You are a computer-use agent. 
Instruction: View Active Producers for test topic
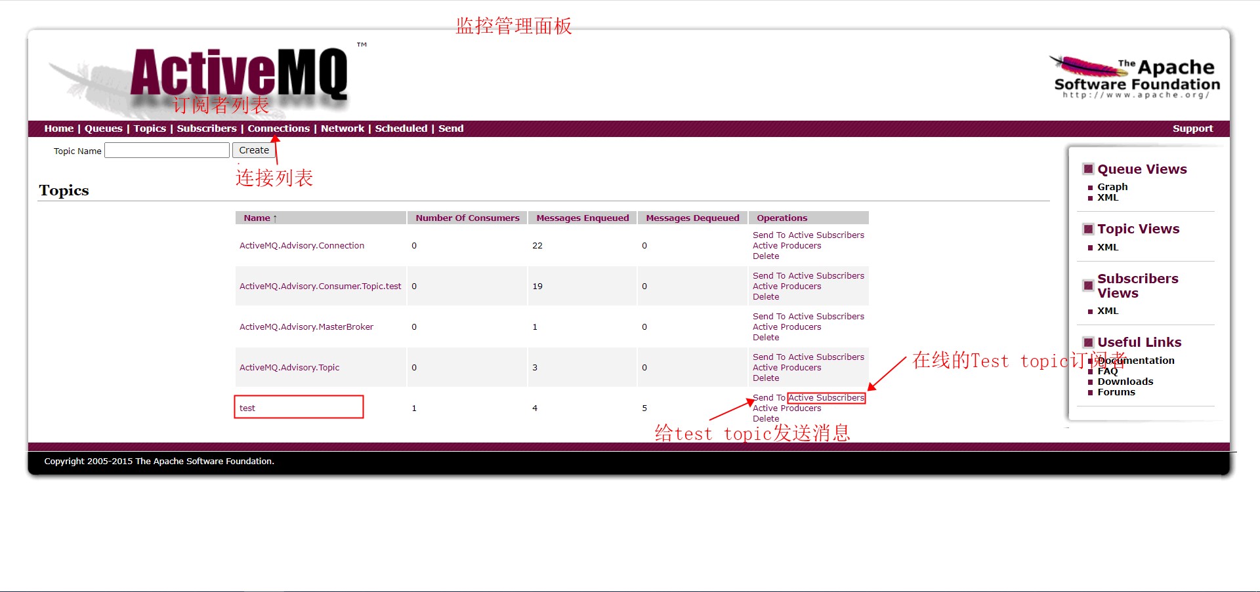coord(787,408)
